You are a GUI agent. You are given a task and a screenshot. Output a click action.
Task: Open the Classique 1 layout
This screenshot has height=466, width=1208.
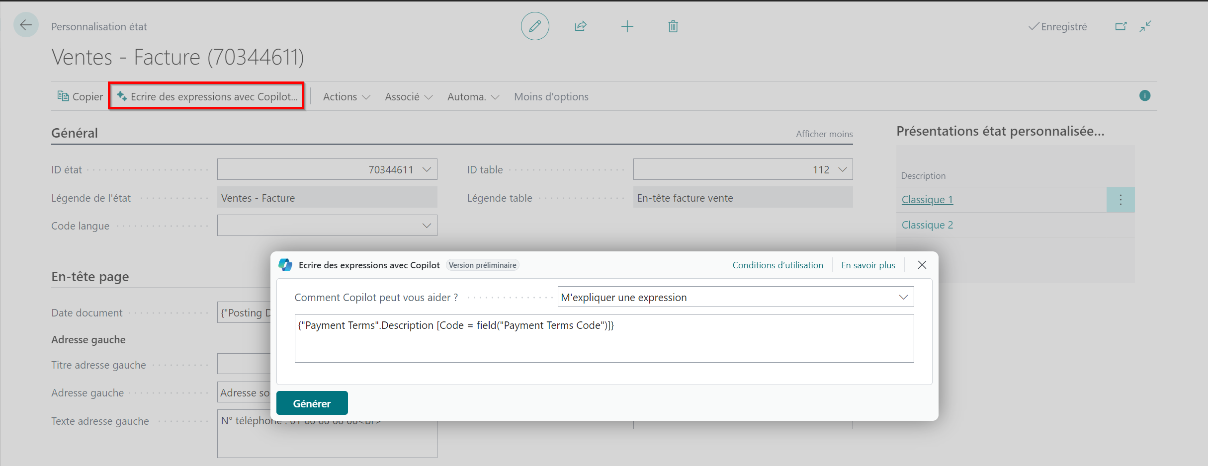[x=927, y=200]
